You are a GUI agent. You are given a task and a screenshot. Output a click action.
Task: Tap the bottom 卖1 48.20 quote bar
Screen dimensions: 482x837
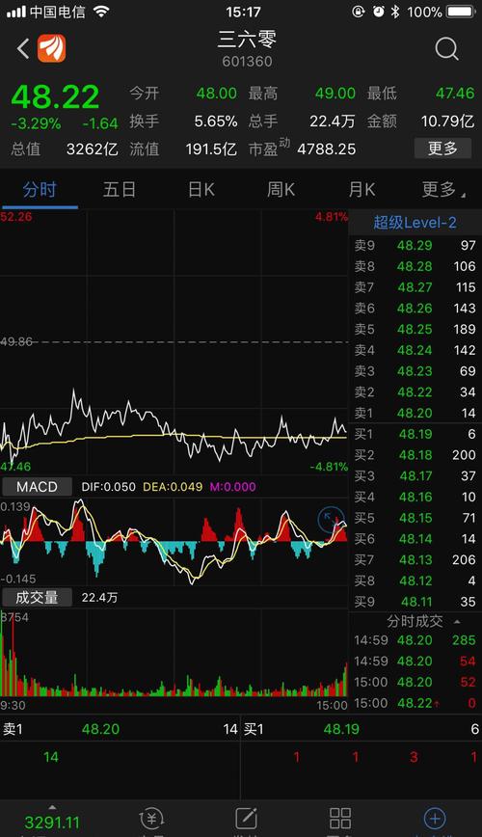[x=120, y=729]
